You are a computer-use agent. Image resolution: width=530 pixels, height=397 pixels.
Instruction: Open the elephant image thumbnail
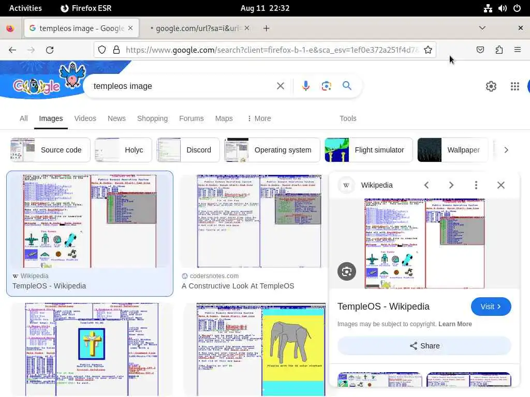tap(261, 349)
